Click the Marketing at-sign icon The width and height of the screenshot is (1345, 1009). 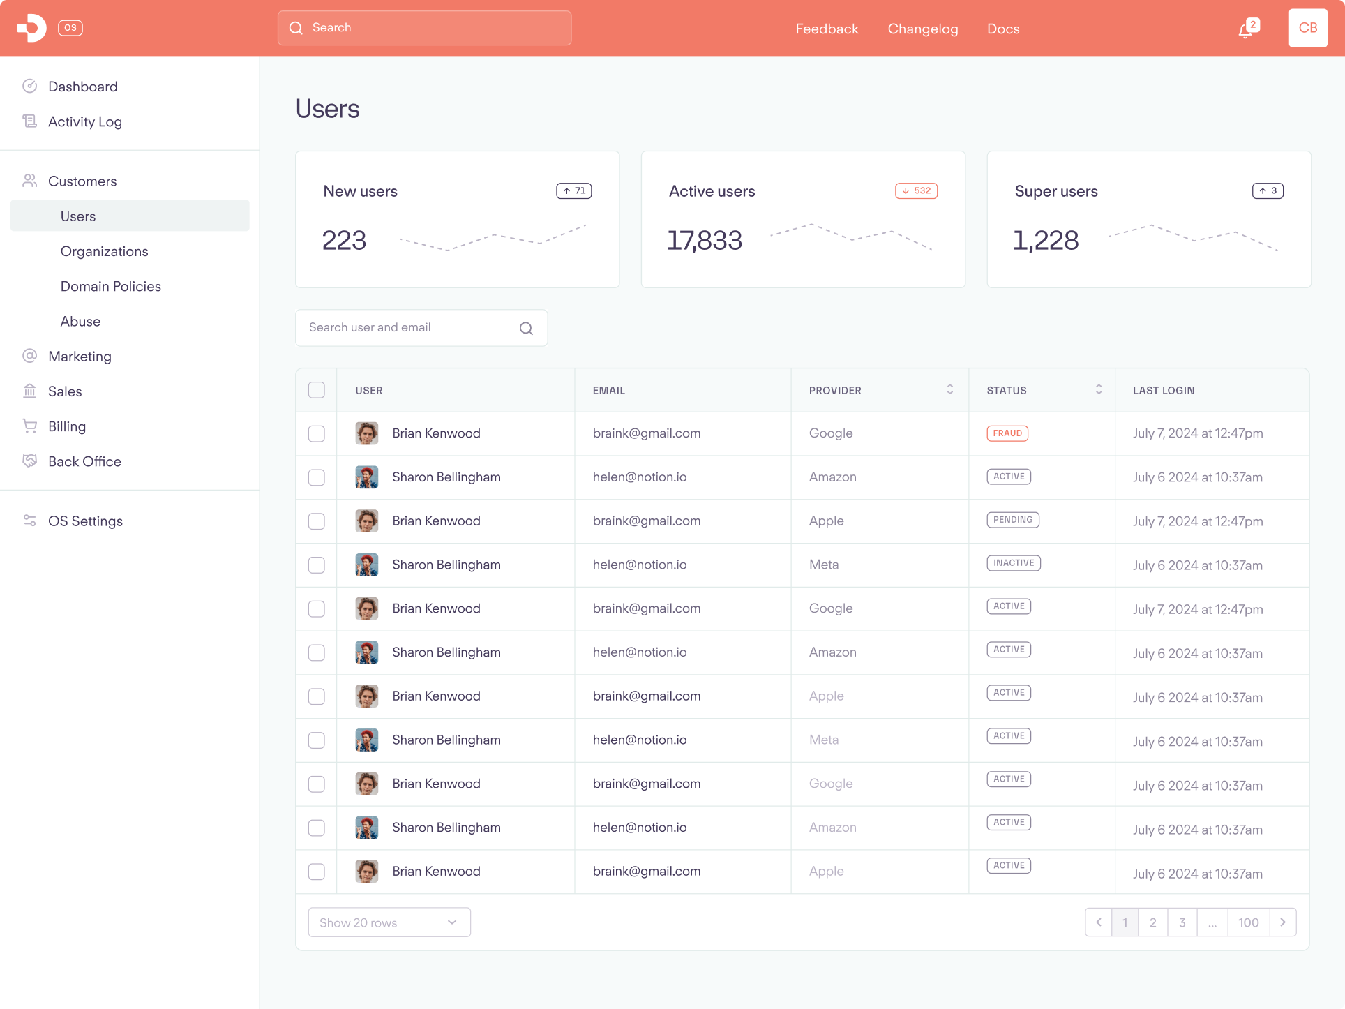click(x=29, y=356)
